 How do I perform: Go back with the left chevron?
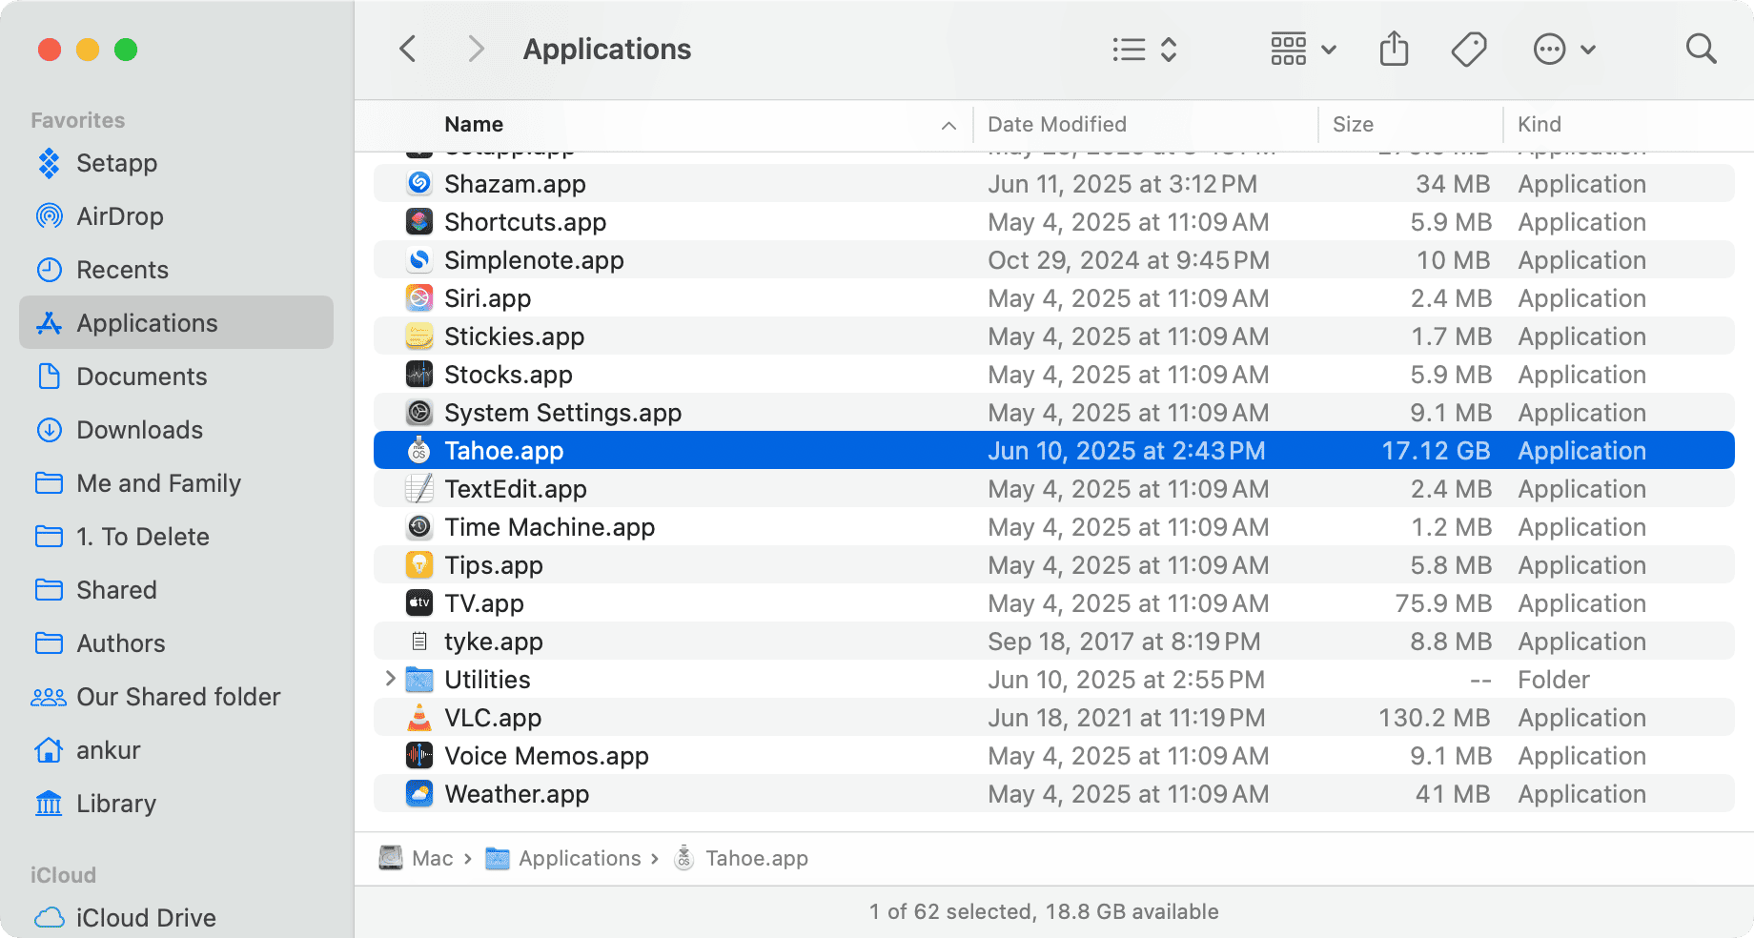pos(408,49)
